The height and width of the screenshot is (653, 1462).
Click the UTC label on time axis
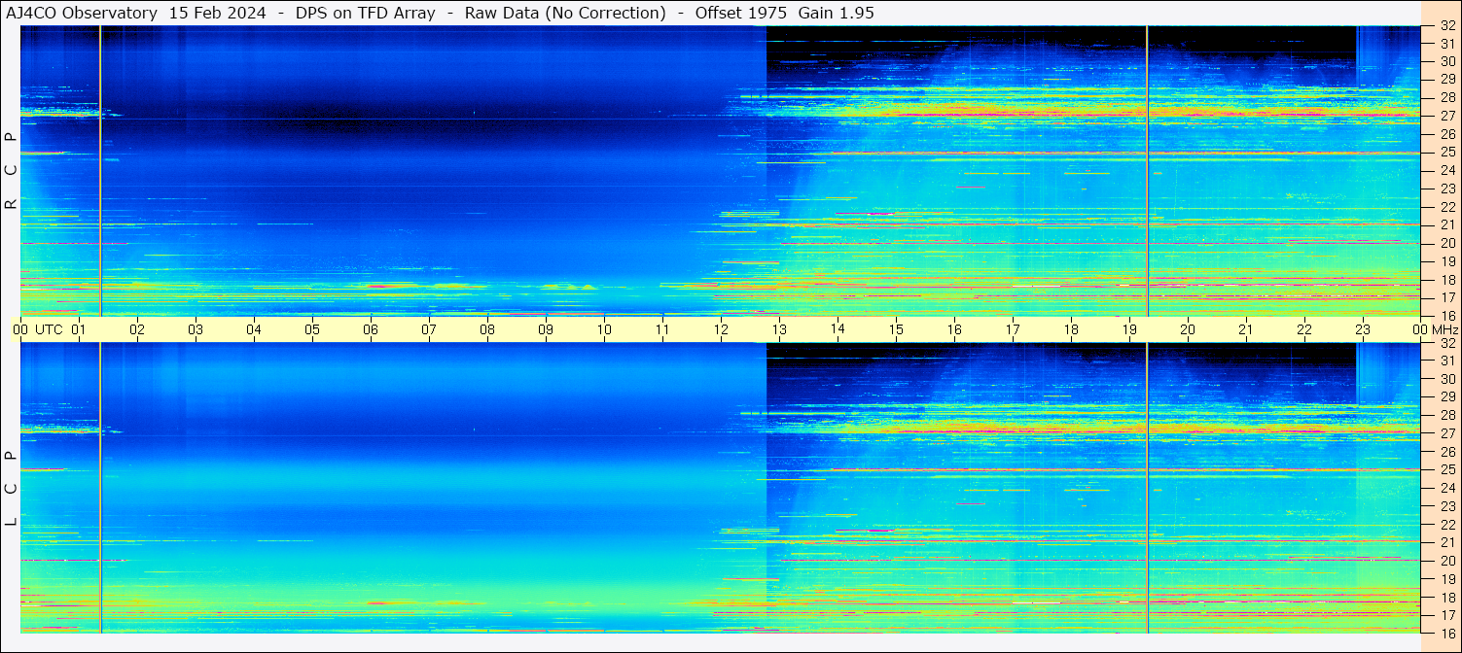(50, 329)
